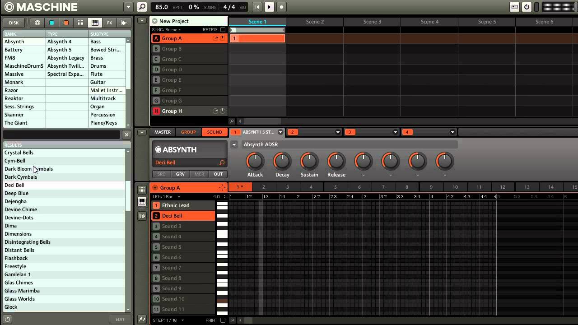Mute sound slot 1 Ethnic Lead number
The height and width of the screenshot is (325, 578).
click(156, 205)
